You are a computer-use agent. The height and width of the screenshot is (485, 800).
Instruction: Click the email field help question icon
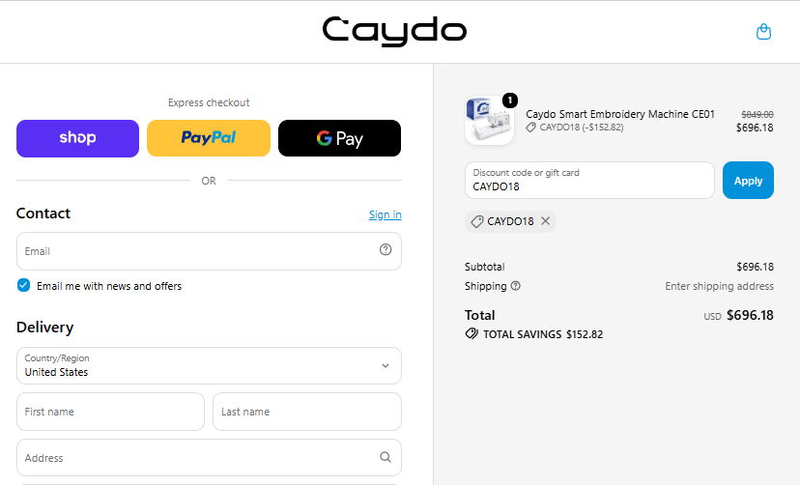click(x=386, y=250)
